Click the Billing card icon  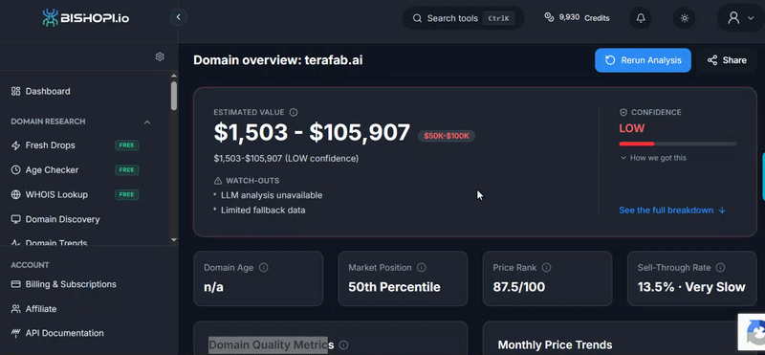[x=15, y=284]
